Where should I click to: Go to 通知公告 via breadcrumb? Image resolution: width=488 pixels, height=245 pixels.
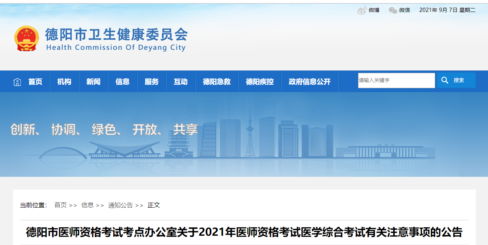pyautogui.click(x=120, y=205)
